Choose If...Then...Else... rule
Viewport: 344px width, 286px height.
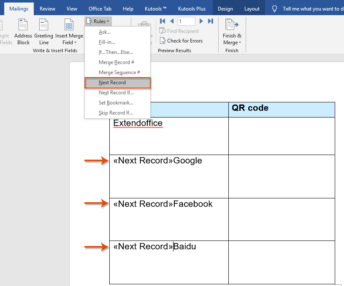[116, 52]
